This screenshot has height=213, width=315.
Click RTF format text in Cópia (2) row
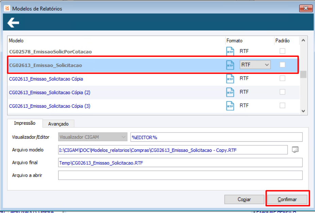point(244,92)
